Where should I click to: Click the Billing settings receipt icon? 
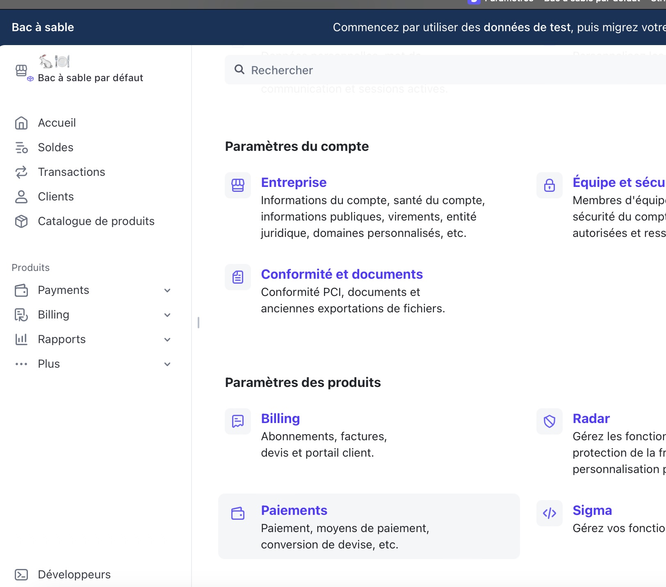point(238,421)
